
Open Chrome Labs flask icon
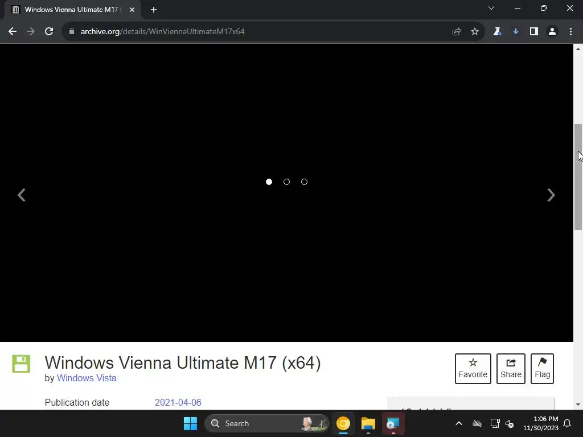pos(497,32)
